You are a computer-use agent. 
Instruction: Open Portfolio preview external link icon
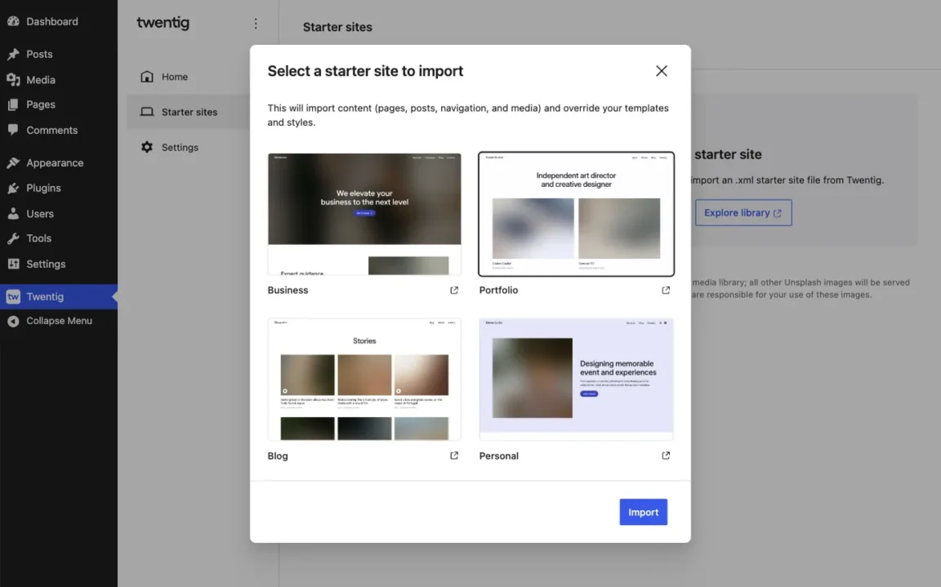(666, 291)
